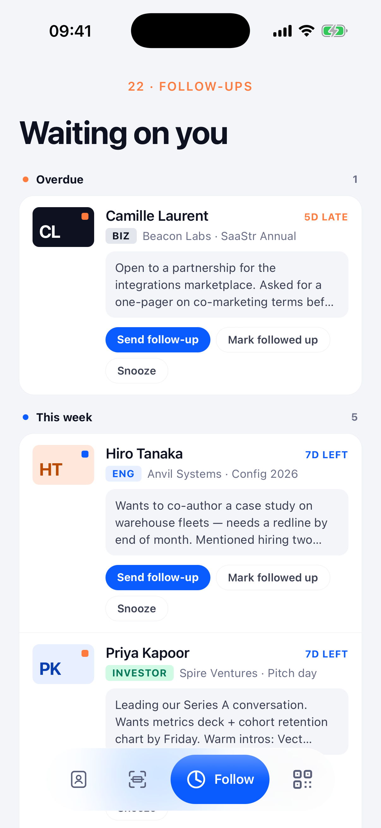Open the contacts tab icon
The width and height of the screenshot is (381, 828).
pos(79,779)
